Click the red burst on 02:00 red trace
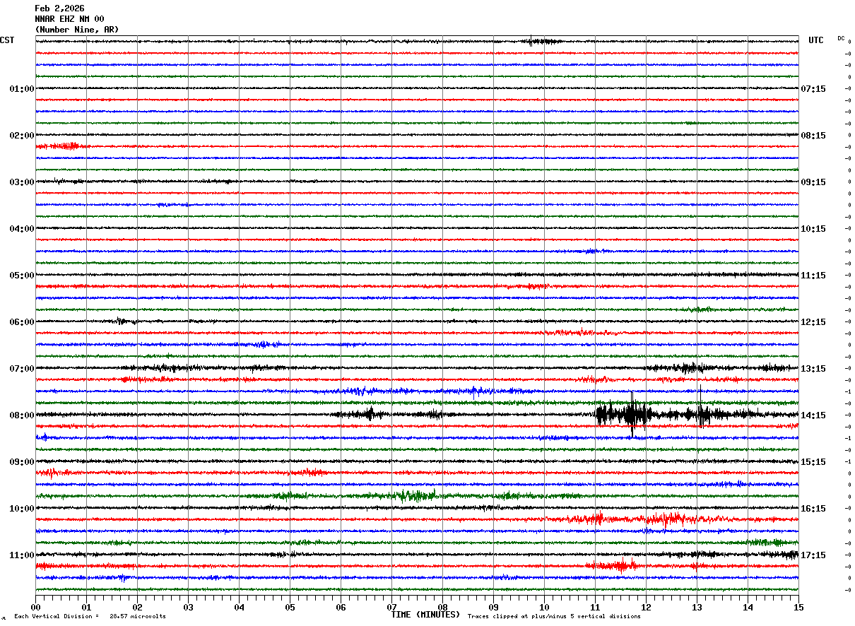 pos(60,146)
